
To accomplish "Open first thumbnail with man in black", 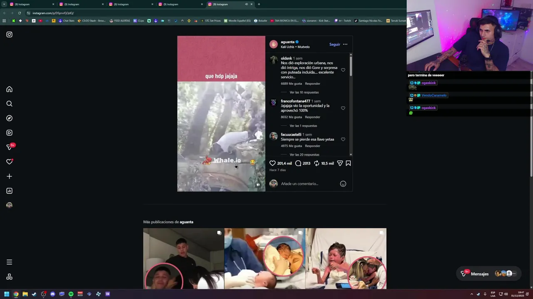I will click(184, 258).
